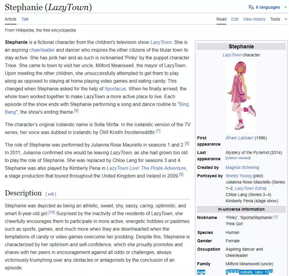The width and height of the screenshot is (289, 276).
Task: Open the Edit tab
Action: tap(235, 19)
